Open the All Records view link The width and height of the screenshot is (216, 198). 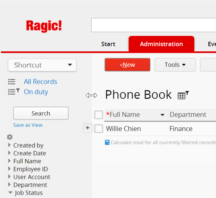pyautogui.click(x=41, y=82)
